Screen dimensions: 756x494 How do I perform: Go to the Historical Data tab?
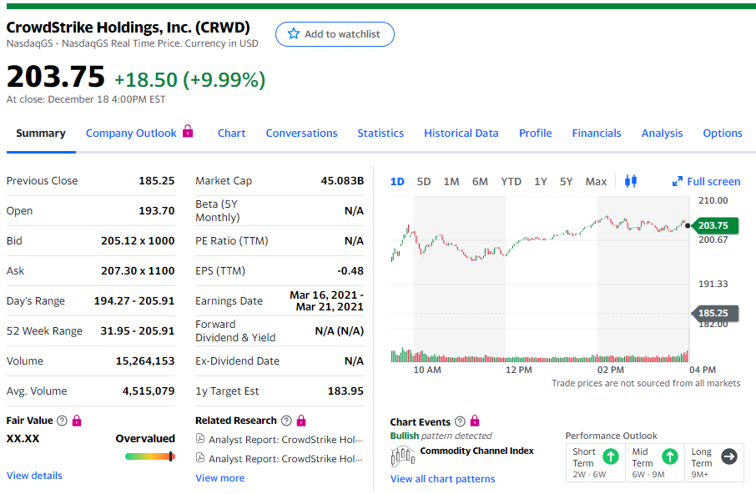tap(461, 133)
